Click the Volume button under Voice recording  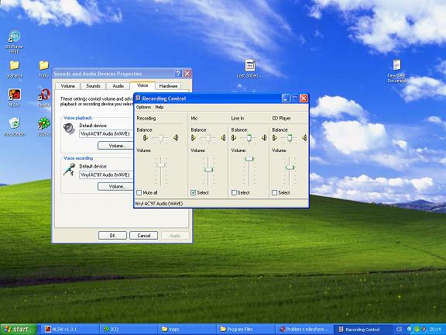116,187
